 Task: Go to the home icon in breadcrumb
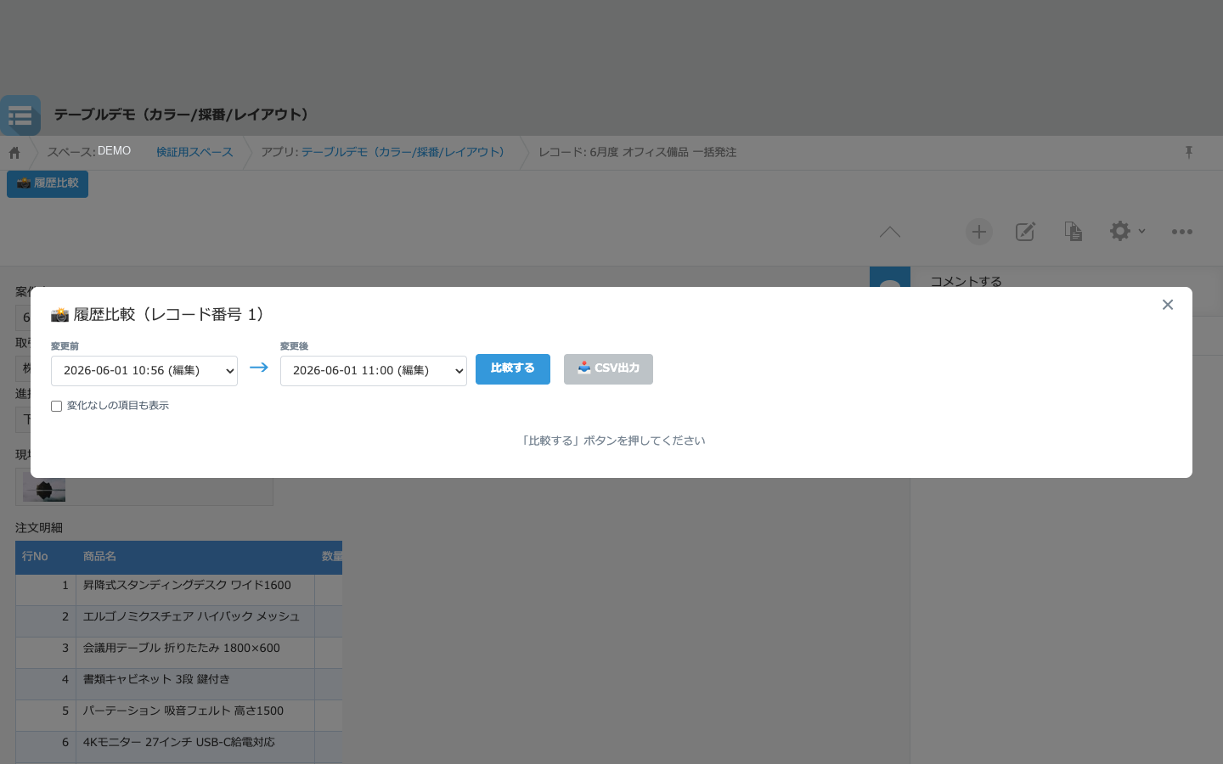(x=14, y=153)
